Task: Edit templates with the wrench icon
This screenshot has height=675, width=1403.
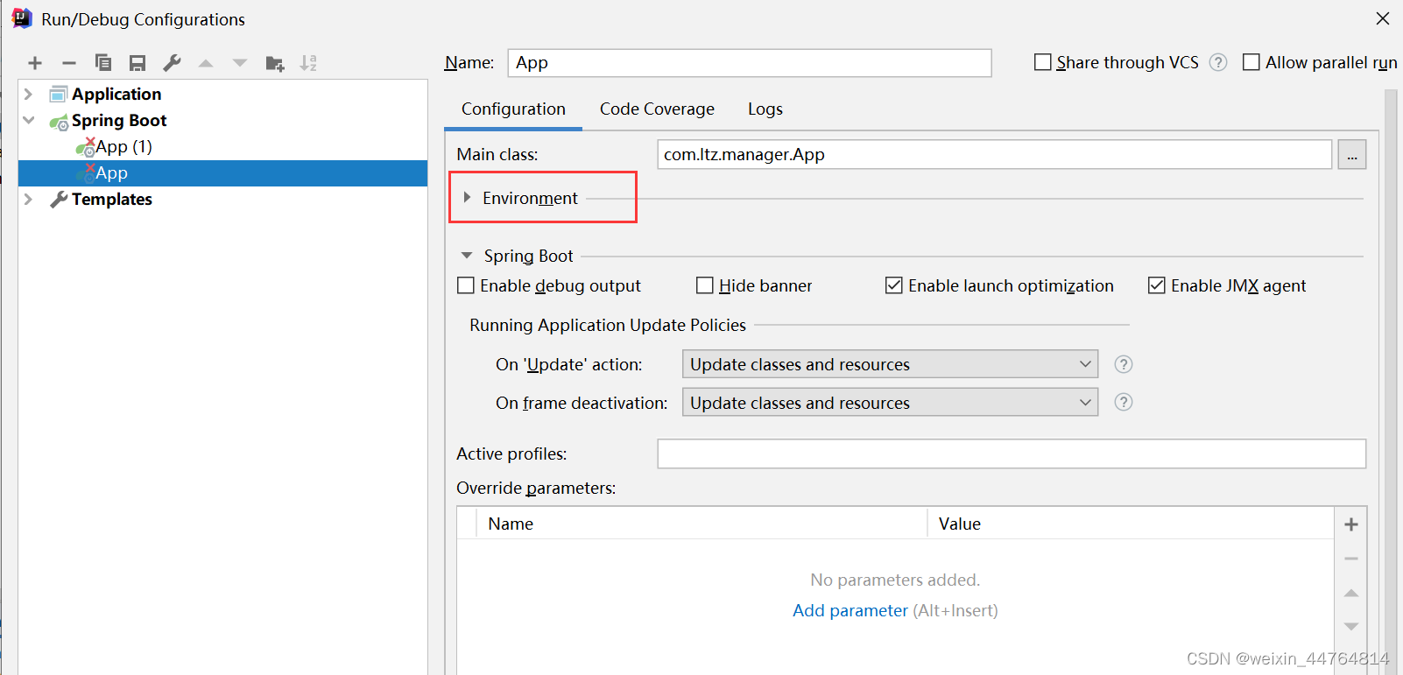Action: tap(172, 63)
